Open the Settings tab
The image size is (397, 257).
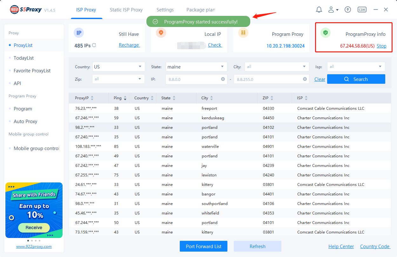click(165, 10)
